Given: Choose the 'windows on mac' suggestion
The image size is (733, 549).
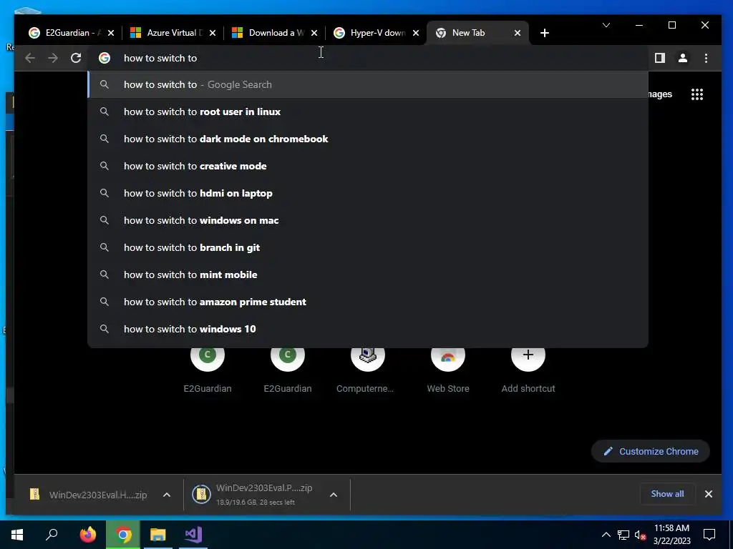Looking at the screenshot, I should click(x=367, y=220).
